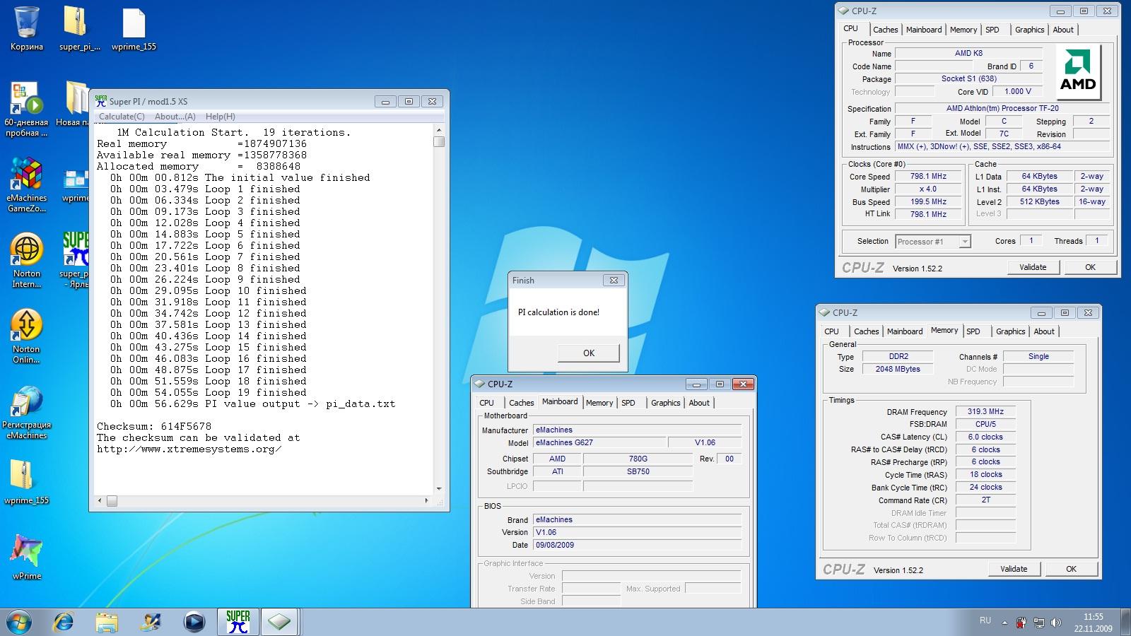Screen dimensions: 1131x636
Task: Click Validate in memory CPU-Z window
Action: (1014, 569)
